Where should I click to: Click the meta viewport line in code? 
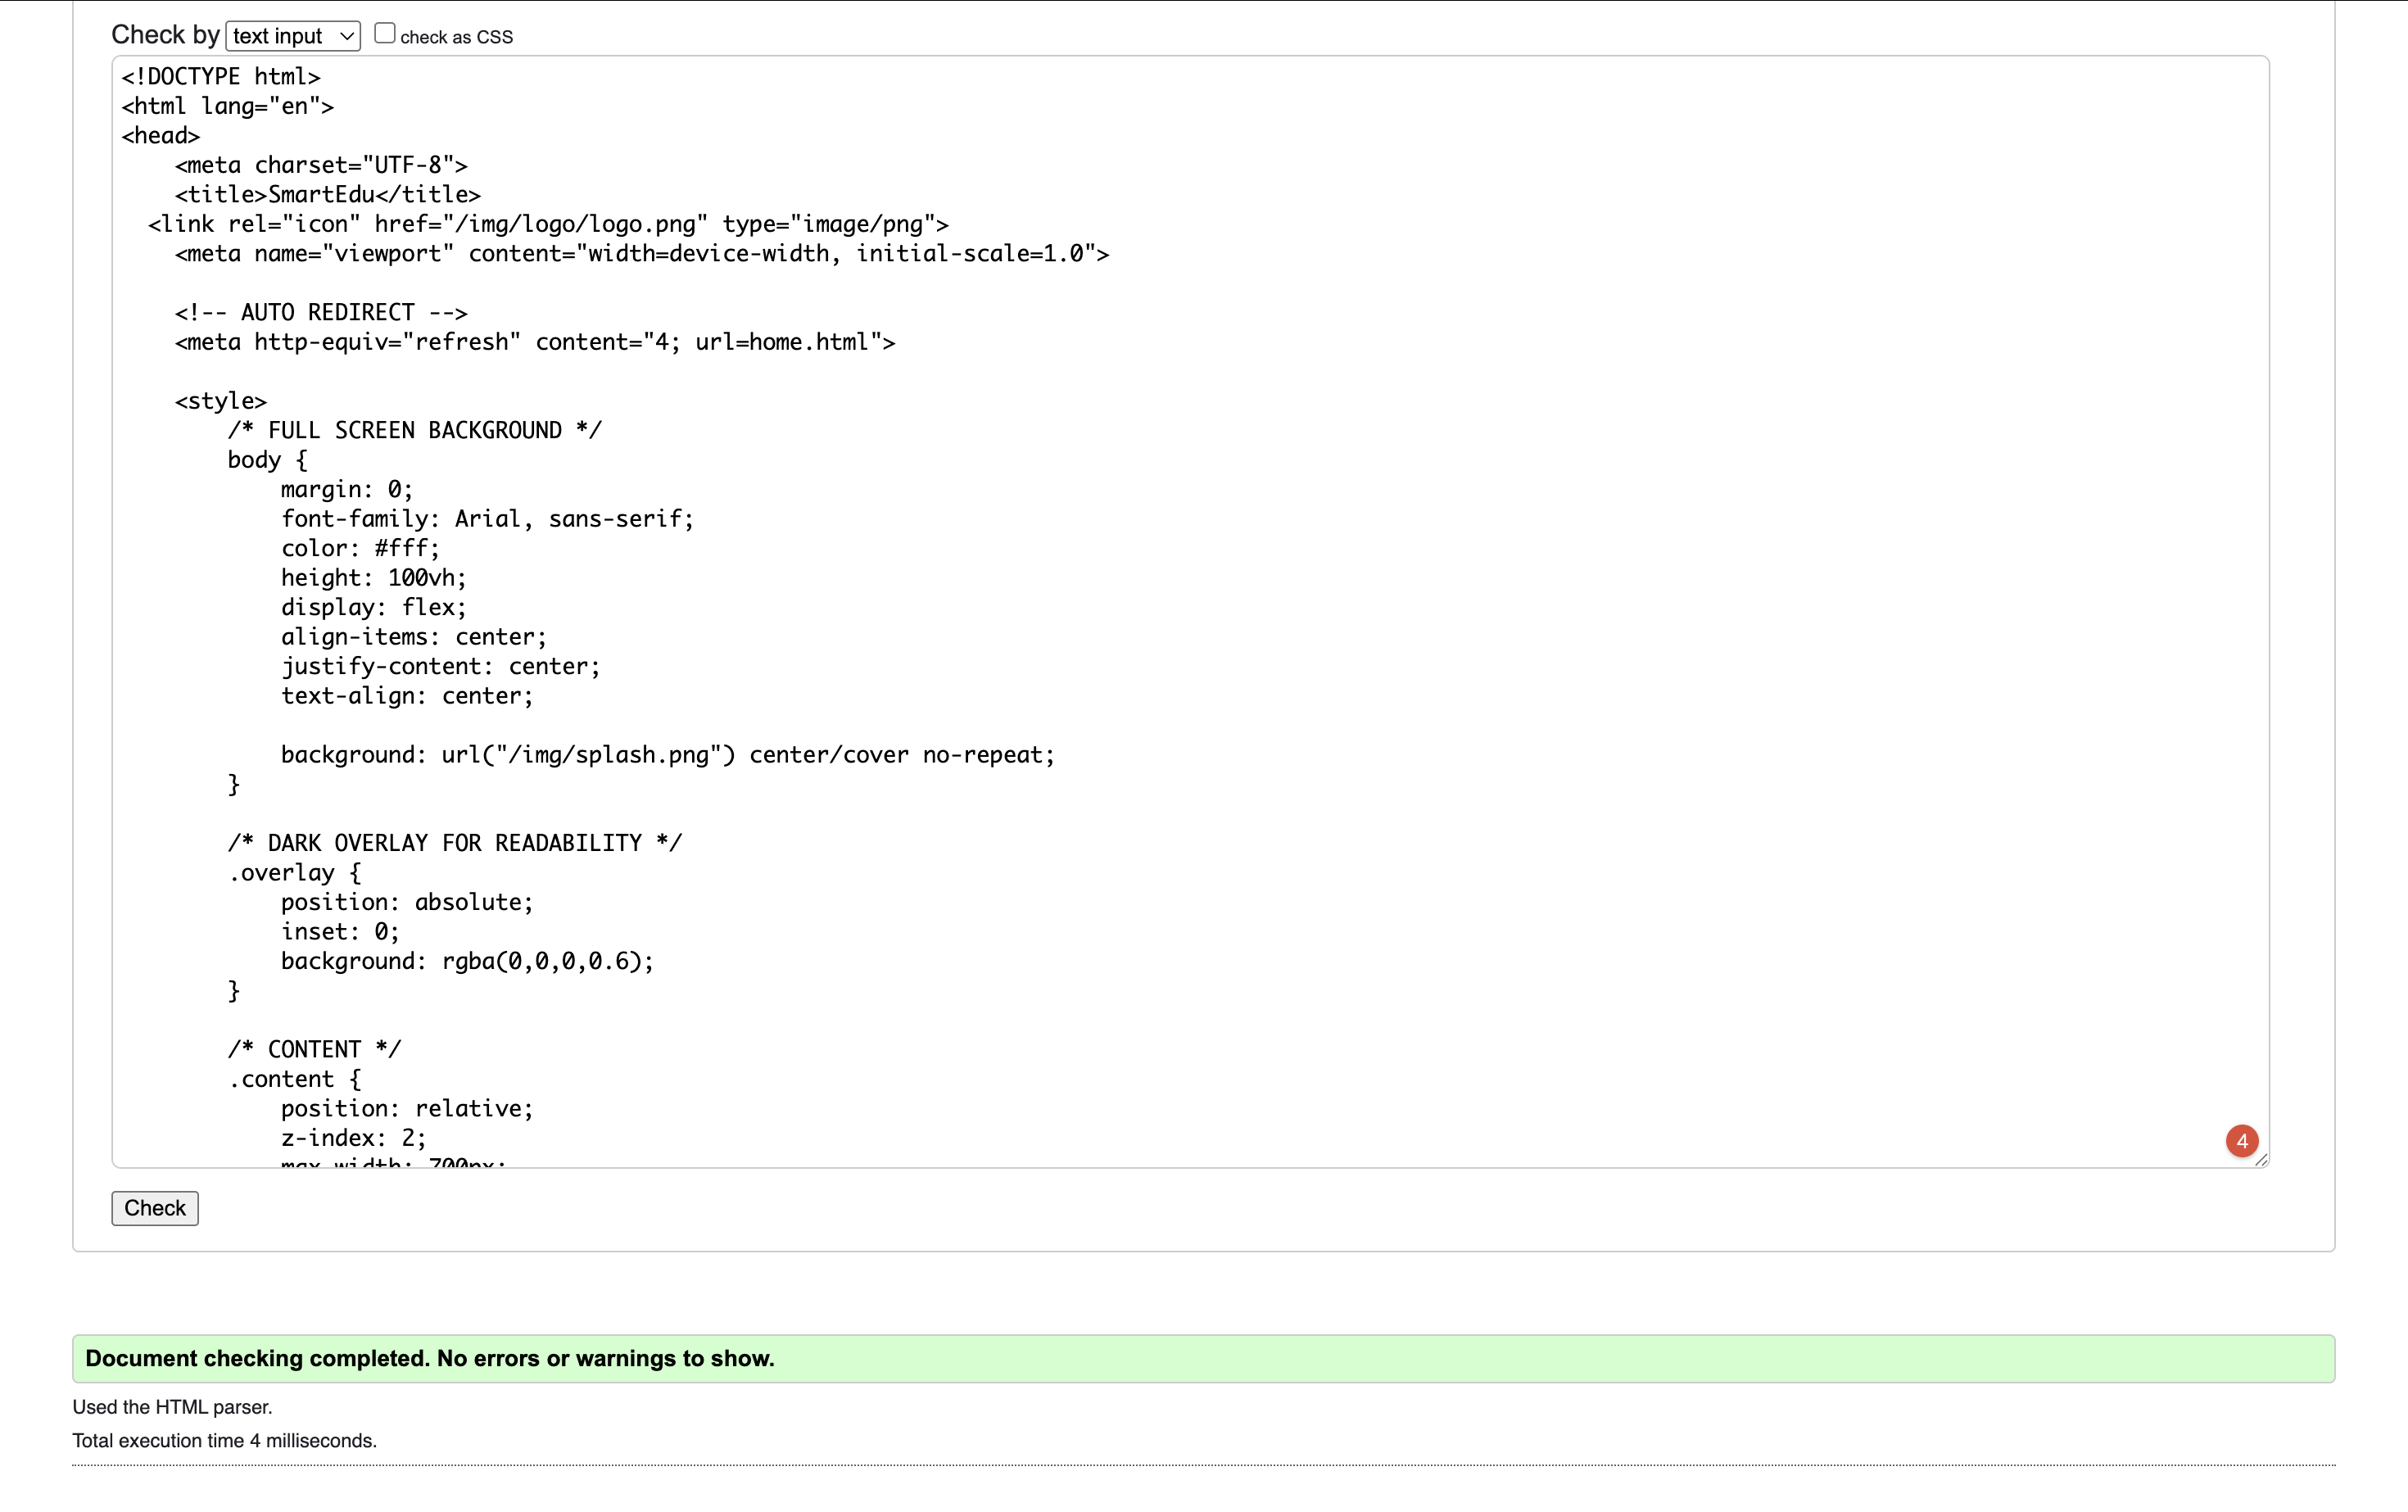(x=641, y=254)
